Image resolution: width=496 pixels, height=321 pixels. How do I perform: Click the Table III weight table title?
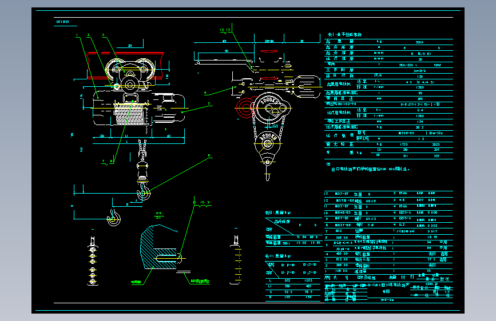tap(277, 212)
